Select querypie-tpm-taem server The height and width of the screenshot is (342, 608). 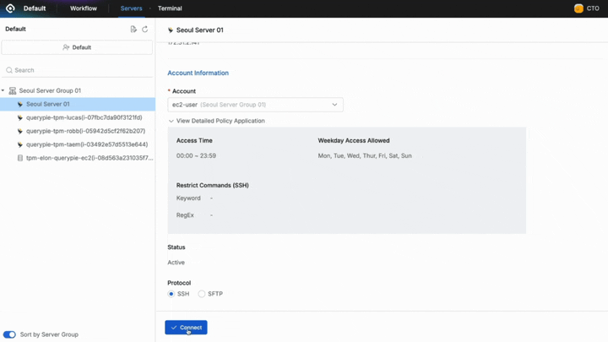(x=87, y=144)
